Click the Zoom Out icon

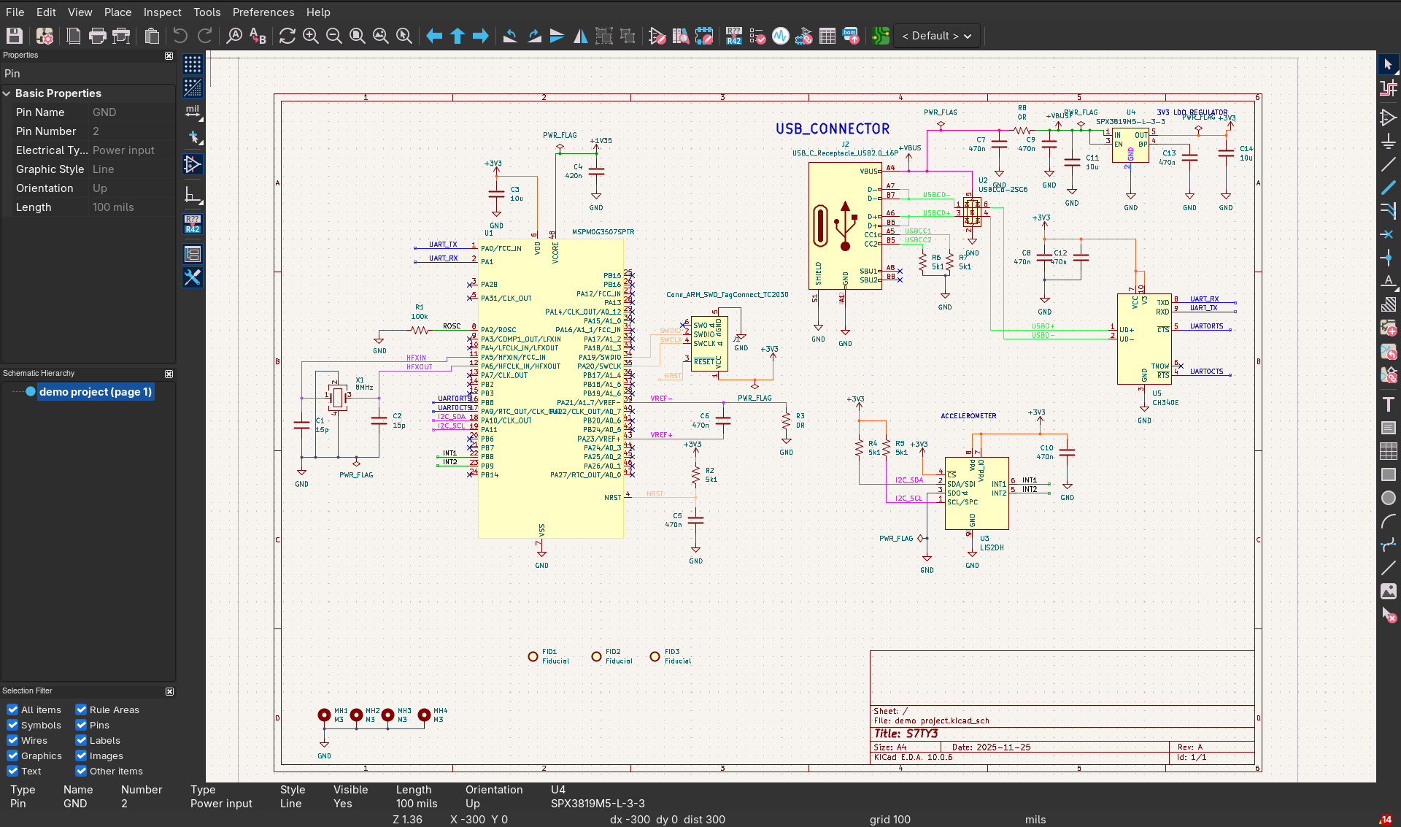[334, 36]
